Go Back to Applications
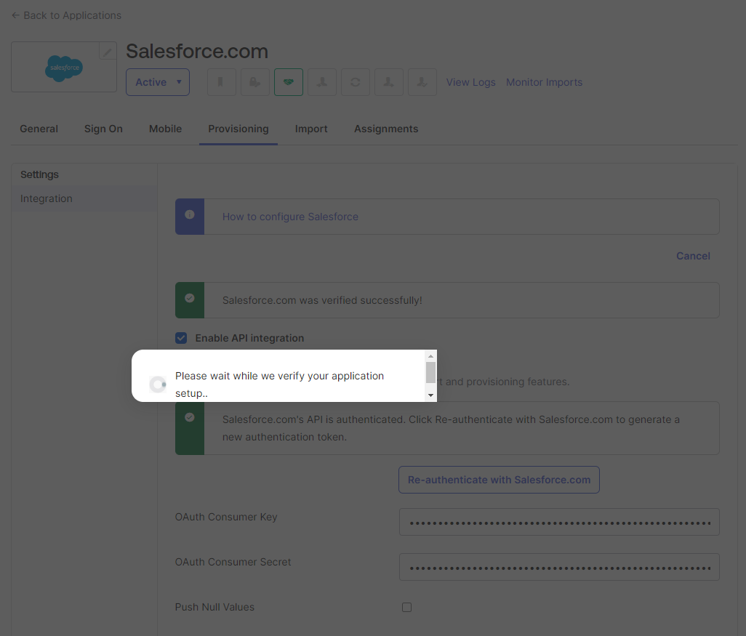This screenshot has height=636, width=746. point(67,15)
